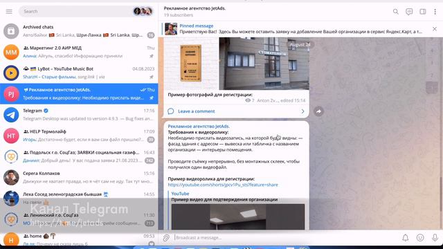Click the YouTube preview title
This screenshot has width=443, height=249.
pyautogui.click(x=224, y=199)
